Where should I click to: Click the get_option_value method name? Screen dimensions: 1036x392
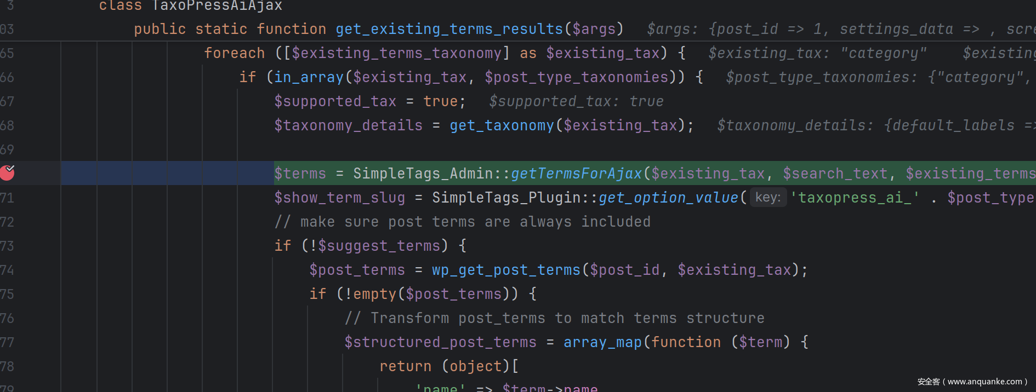[x=668, y=198]
